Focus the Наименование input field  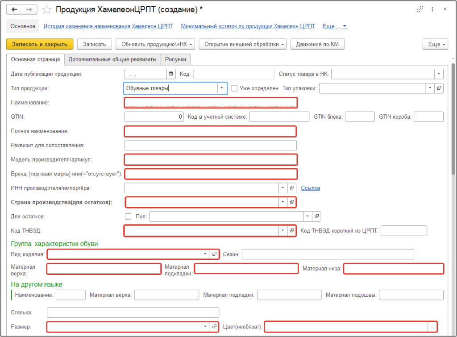[x=211, y=103]
